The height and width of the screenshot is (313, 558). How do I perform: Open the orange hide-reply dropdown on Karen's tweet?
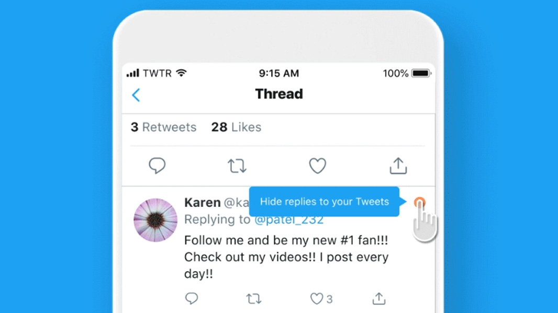pos(419,202)
